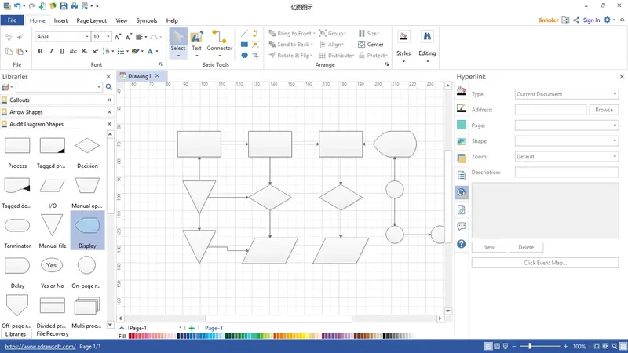This screenshot has height=353, width=628.
Task: Open the Hyperlink globe panel icon
Action: (x=462, y=192)
